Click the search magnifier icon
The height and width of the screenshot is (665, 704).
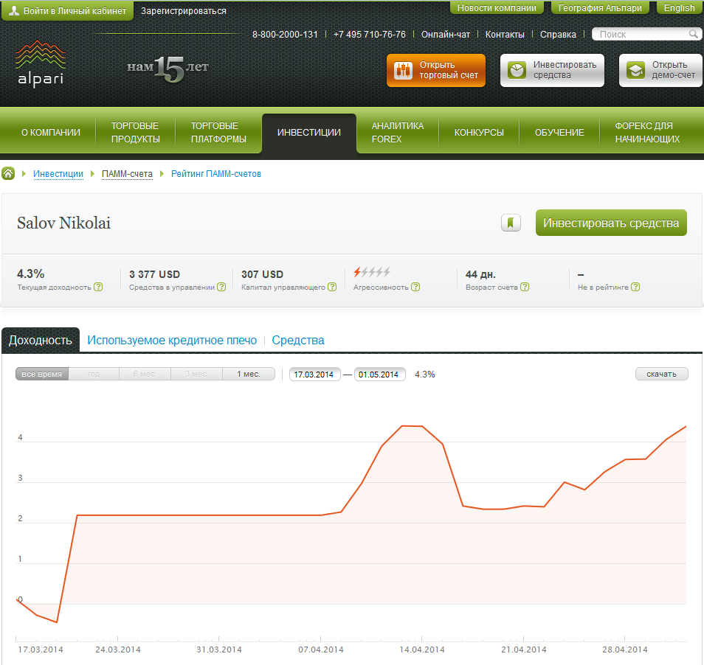click(x=693, y=34)
